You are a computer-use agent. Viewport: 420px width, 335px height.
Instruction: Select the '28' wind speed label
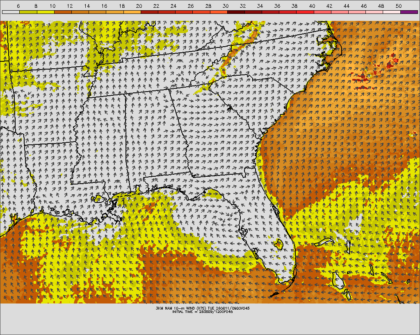[x=208, y=6]
